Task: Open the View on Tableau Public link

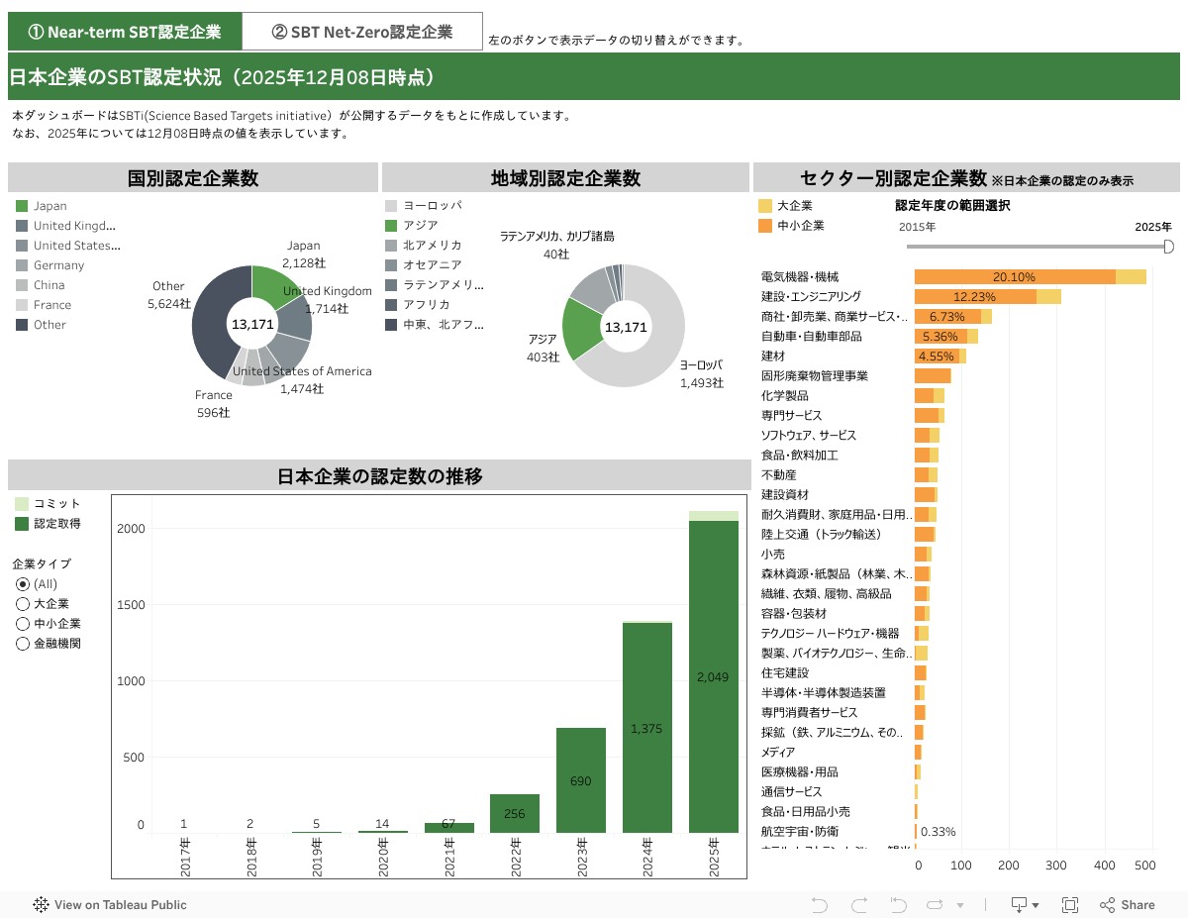Action: click(120, 904)
